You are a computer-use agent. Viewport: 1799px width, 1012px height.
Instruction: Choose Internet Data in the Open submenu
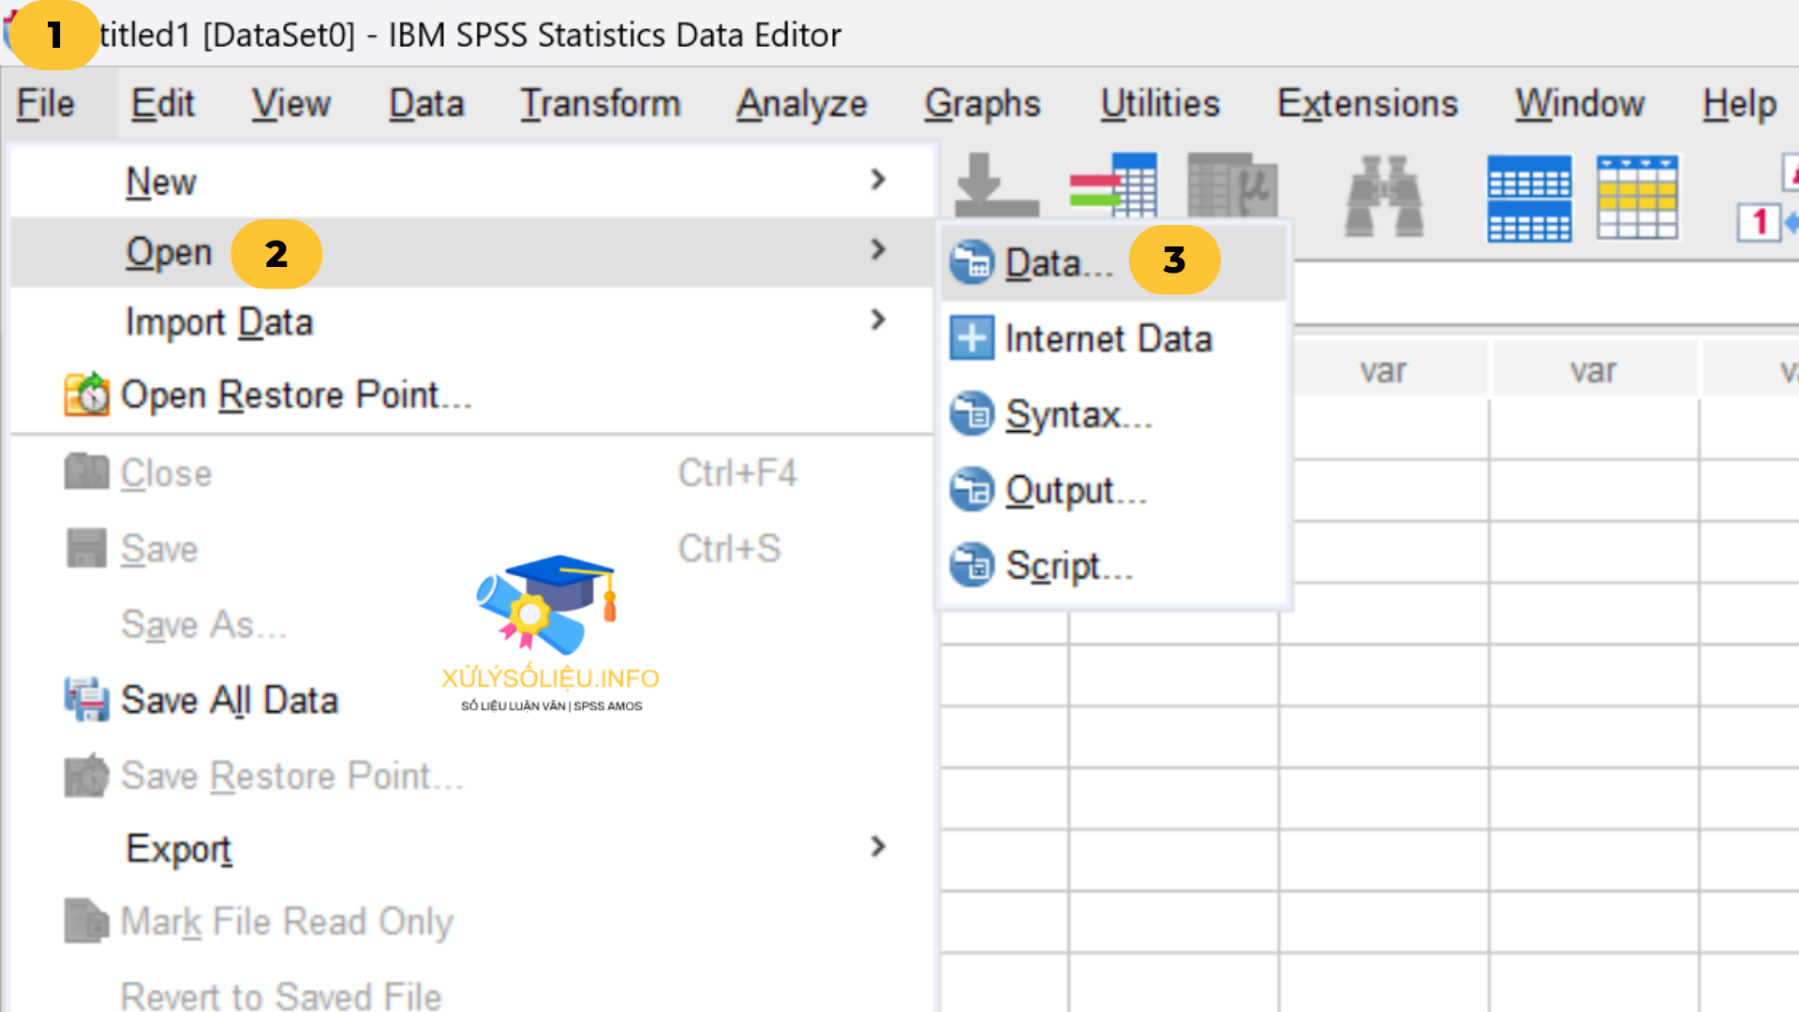[x=1113, y=338]
